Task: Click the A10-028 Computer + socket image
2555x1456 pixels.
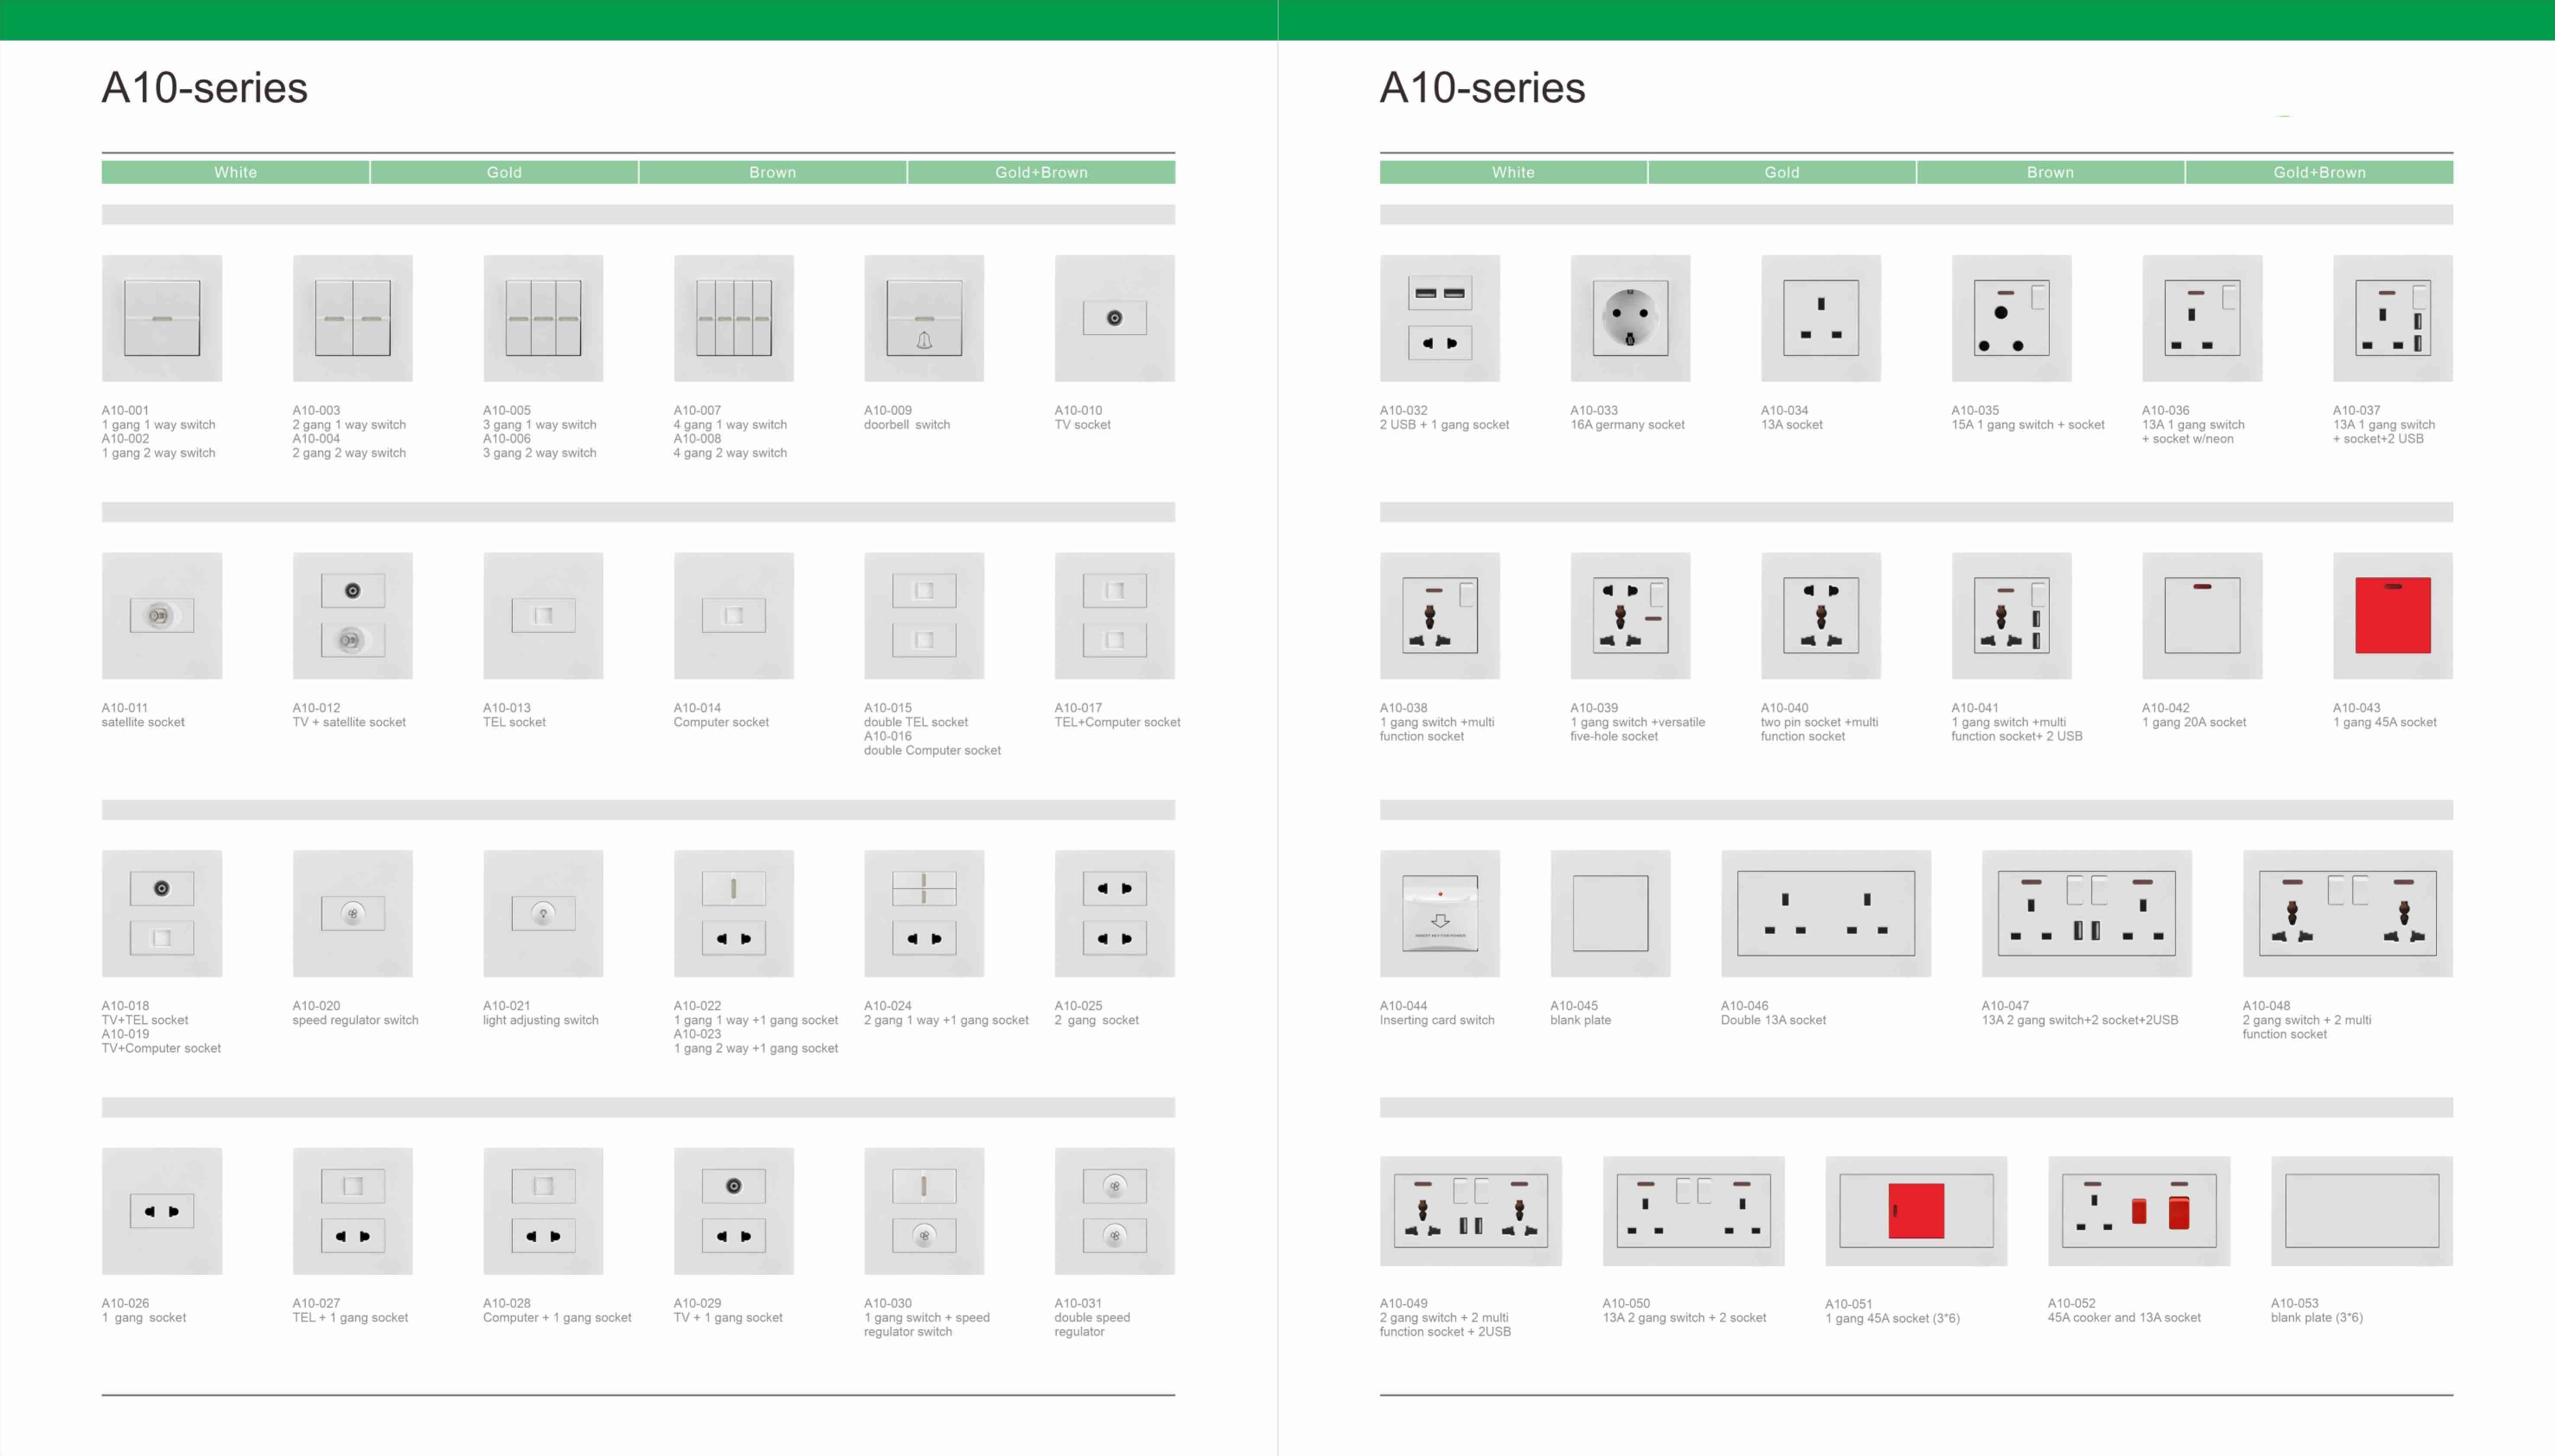Action: pos(543,1211)
